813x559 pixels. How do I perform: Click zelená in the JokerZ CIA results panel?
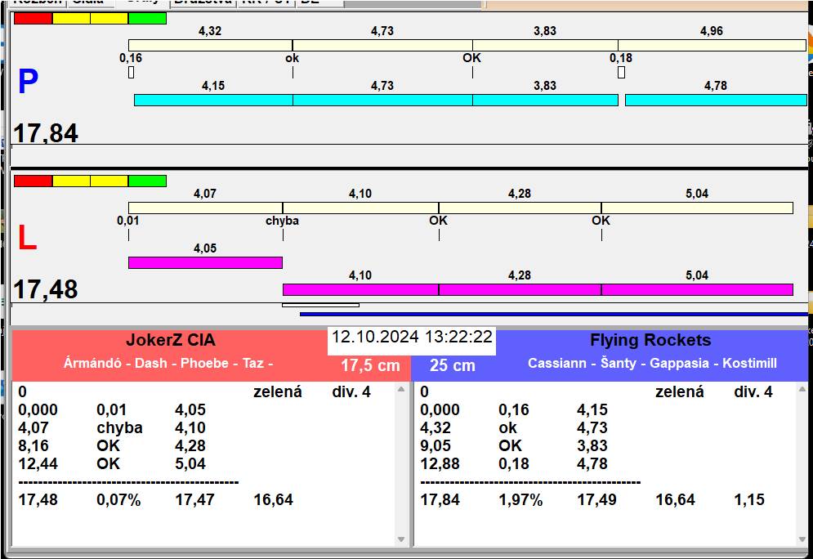277,392
